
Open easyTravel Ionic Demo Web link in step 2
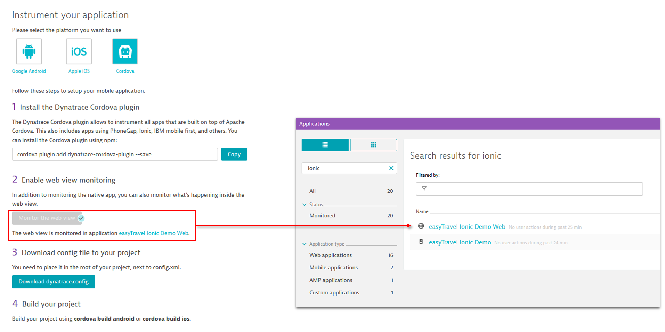coord(154,233)
